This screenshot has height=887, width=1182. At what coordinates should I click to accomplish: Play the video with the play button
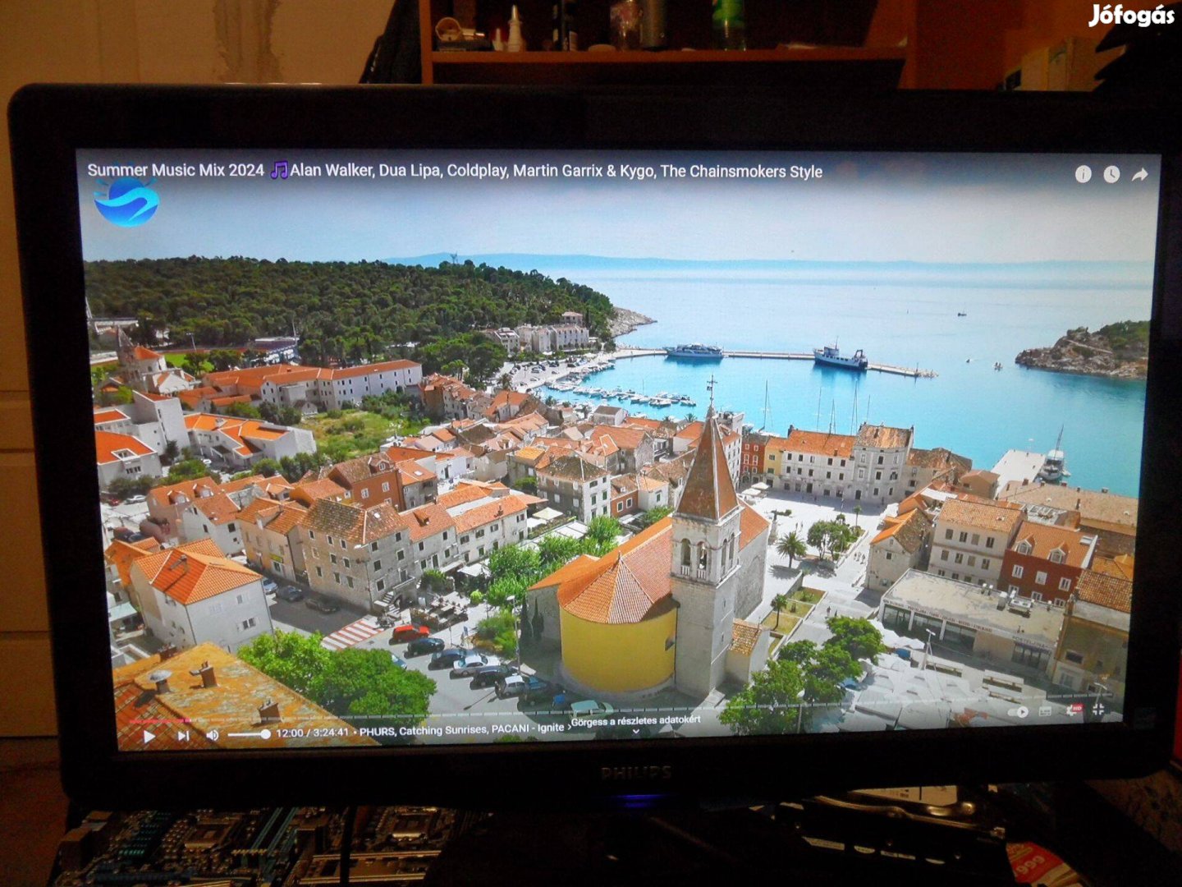coord(149,737)
